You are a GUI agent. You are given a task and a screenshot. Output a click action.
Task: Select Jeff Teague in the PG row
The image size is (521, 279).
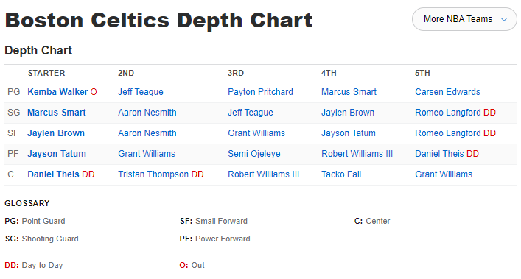(141, 92)
